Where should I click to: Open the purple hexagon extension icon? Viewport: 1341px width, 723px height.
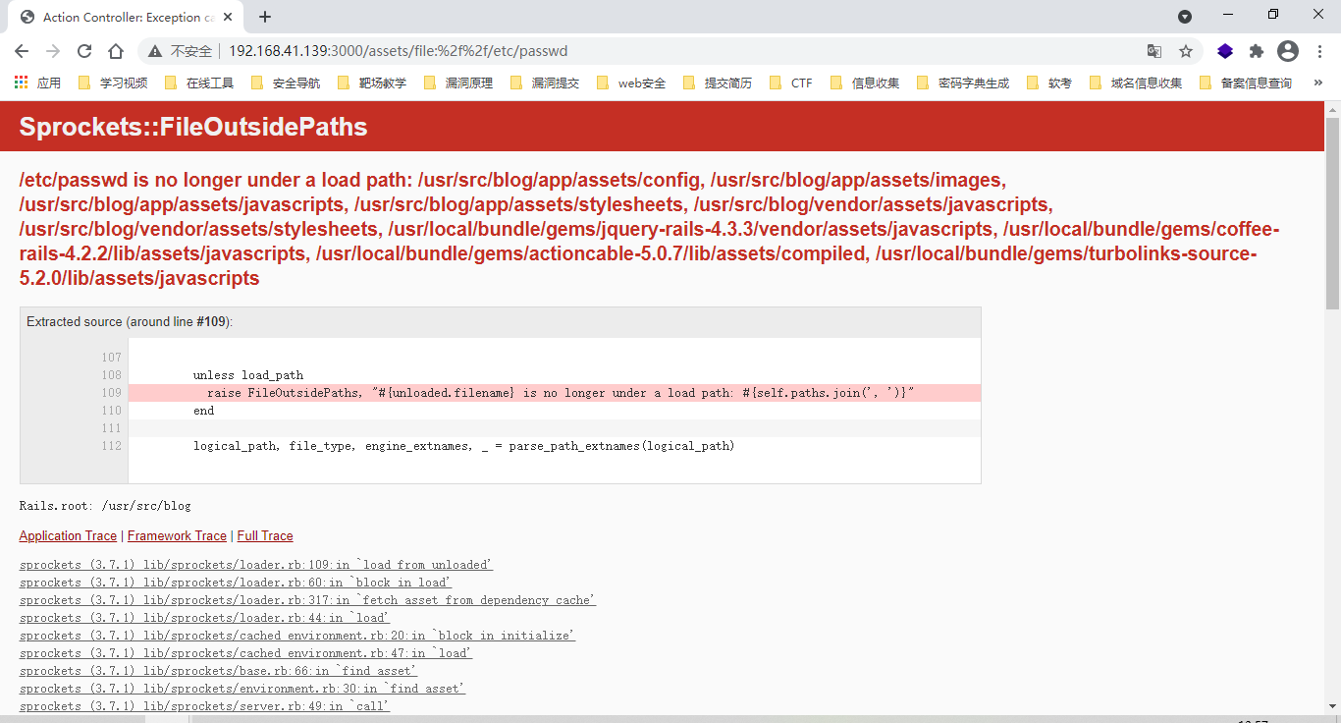[x=1225, y=51]
